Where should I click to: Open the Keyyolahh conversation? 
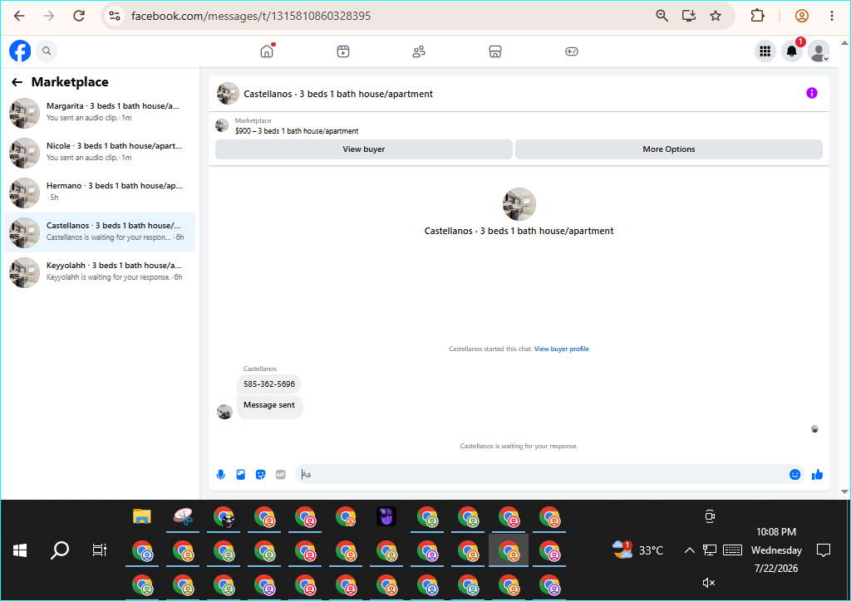coord(100,272)
